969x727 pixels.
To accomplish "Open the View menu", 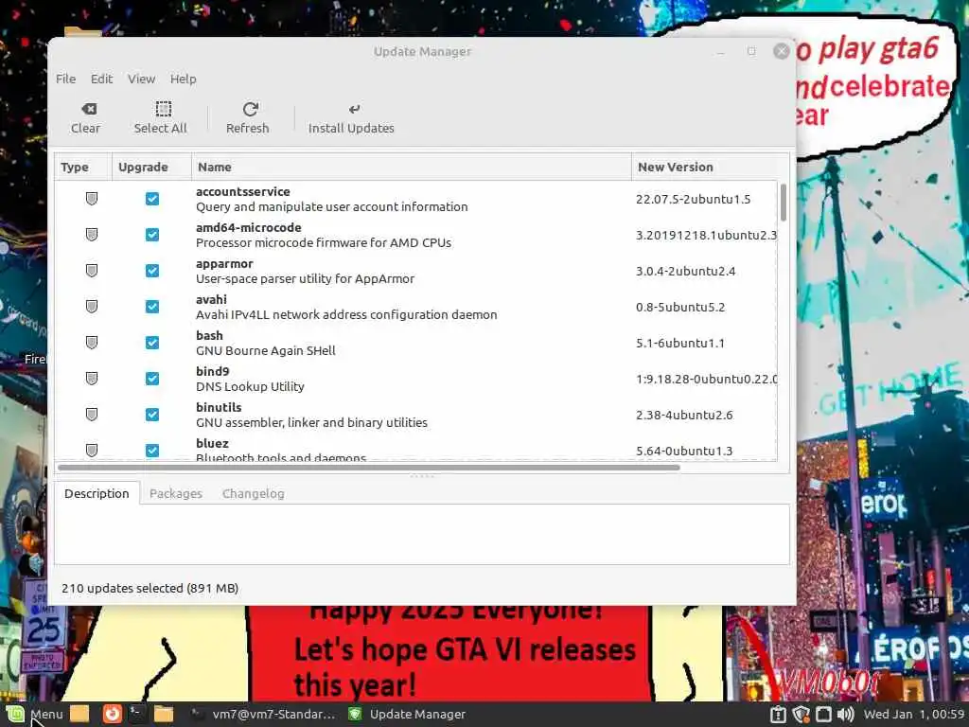I will pyautogui.click(x=142, y=79).
